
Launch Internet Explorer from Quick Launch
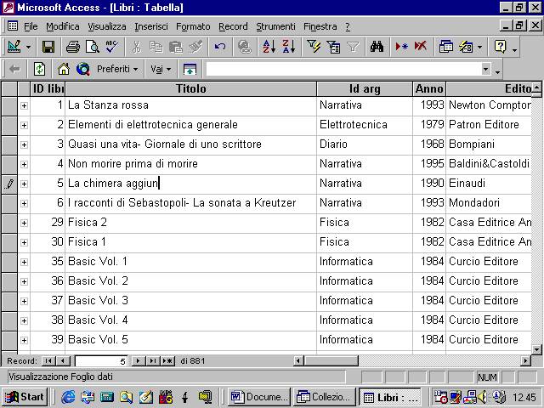(x=68, y=397)
